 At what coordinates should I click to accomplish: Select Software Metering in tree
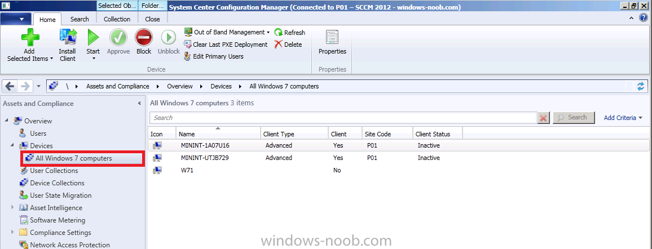point(58,220)
